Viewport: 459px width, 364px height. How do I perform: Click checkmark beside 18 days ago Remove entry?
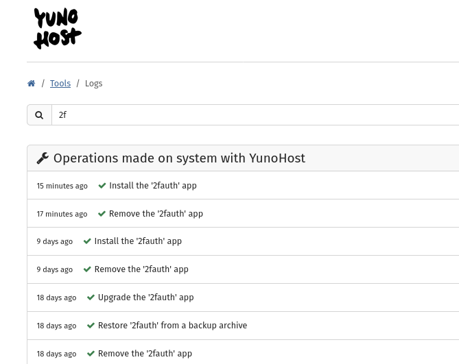click(91, 354)
